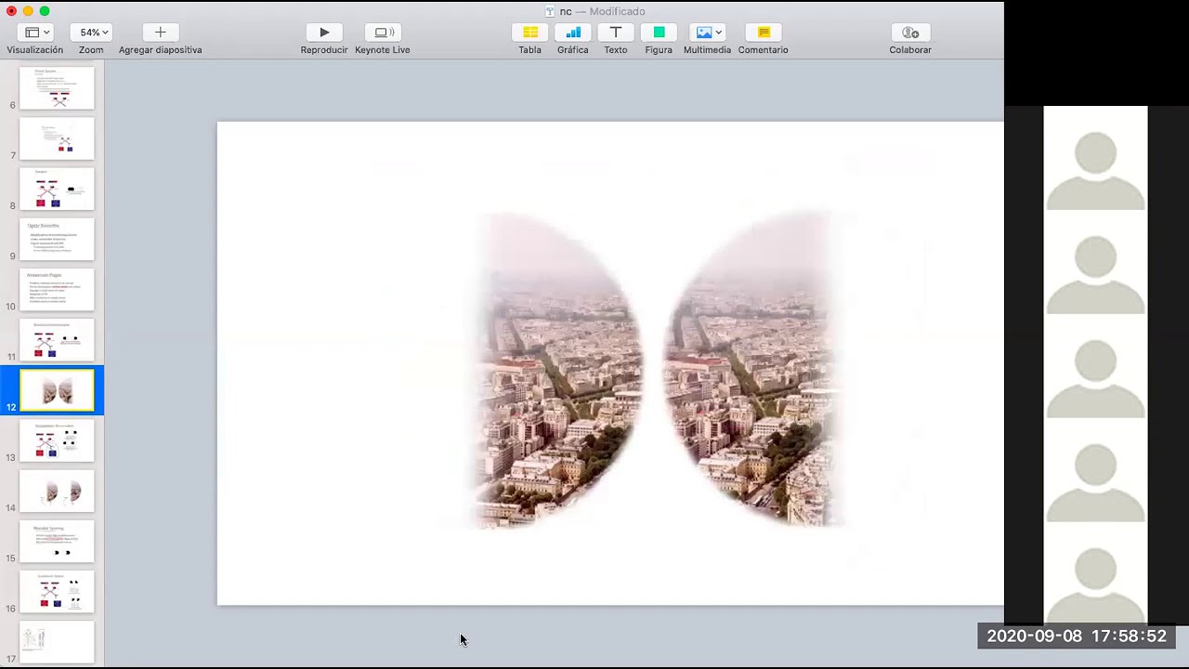1189x669 pixels.
Task: Select slide 14 thumbnail
Action: [x=57, y=491]
